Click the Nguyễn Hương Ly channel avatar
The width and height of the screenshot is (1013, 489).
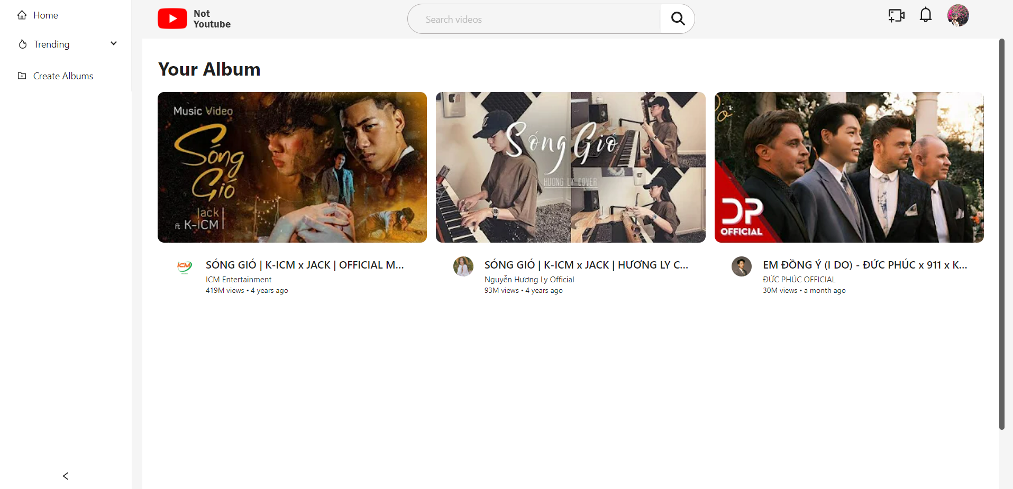click(463, 266)
